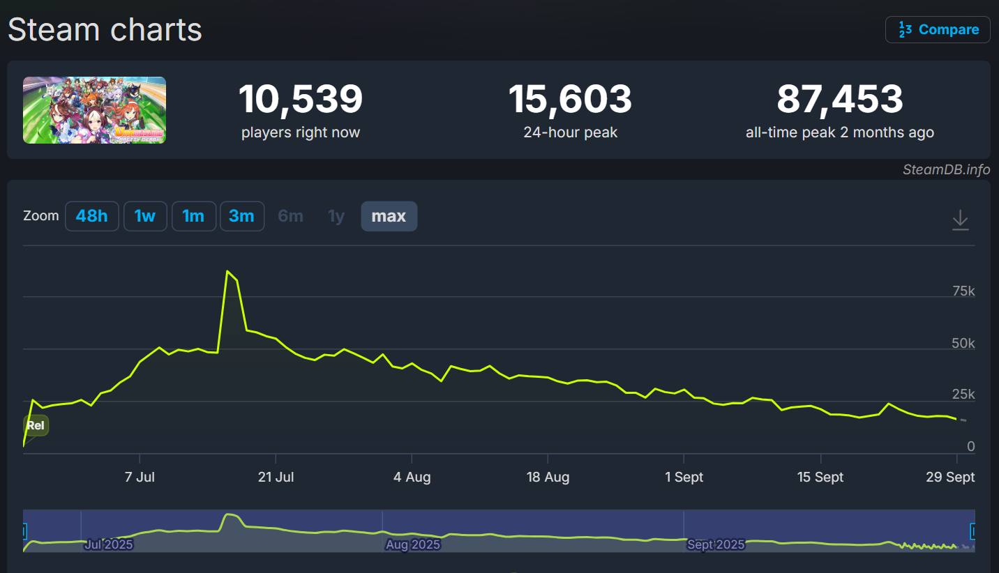Click the Steam charts heading
This screenshot has height=573, width=999.
[105, 30]
